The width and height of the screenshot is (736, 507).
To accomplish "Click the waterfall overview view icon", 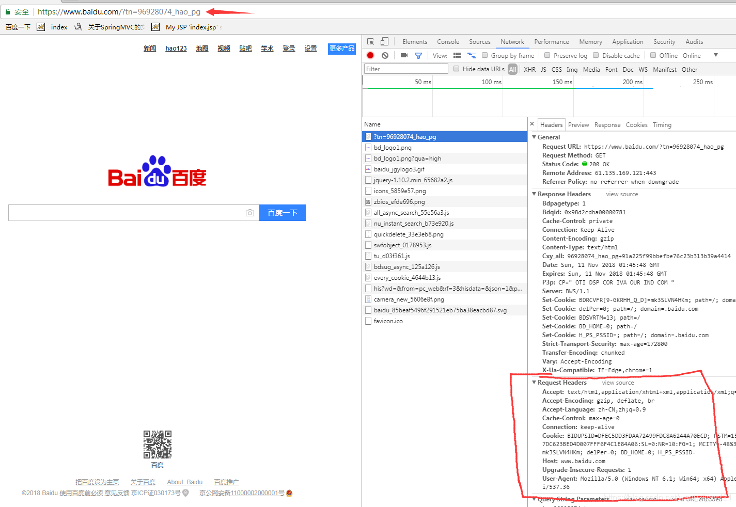I will [472, 55].
